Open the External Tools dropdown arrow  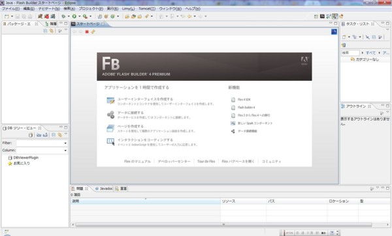click(90, 16)
